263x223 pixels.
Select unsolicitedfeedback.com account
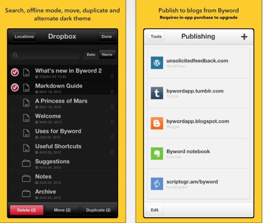[199, 63]
